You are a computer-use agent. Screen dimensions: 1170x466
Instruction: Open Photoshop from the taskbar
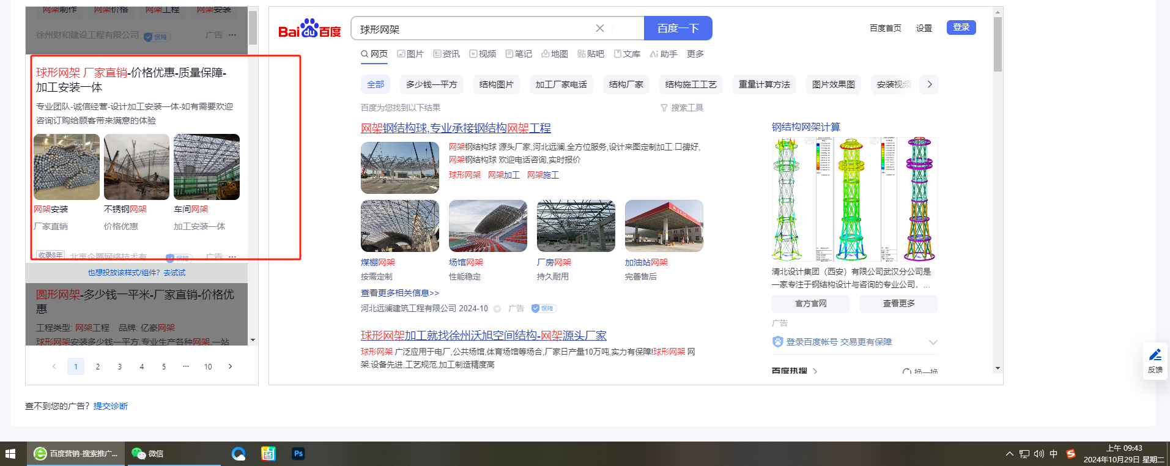click(298, 454)
